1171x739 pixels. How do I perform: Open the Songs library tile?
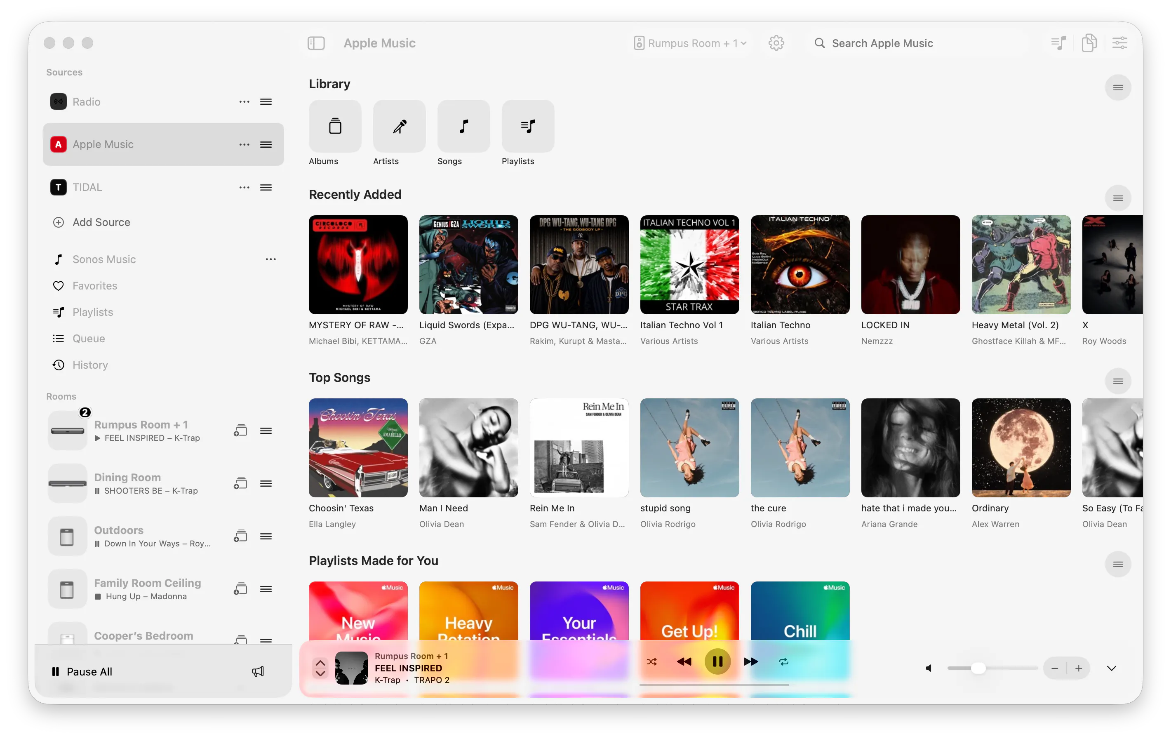pos(463,126)
